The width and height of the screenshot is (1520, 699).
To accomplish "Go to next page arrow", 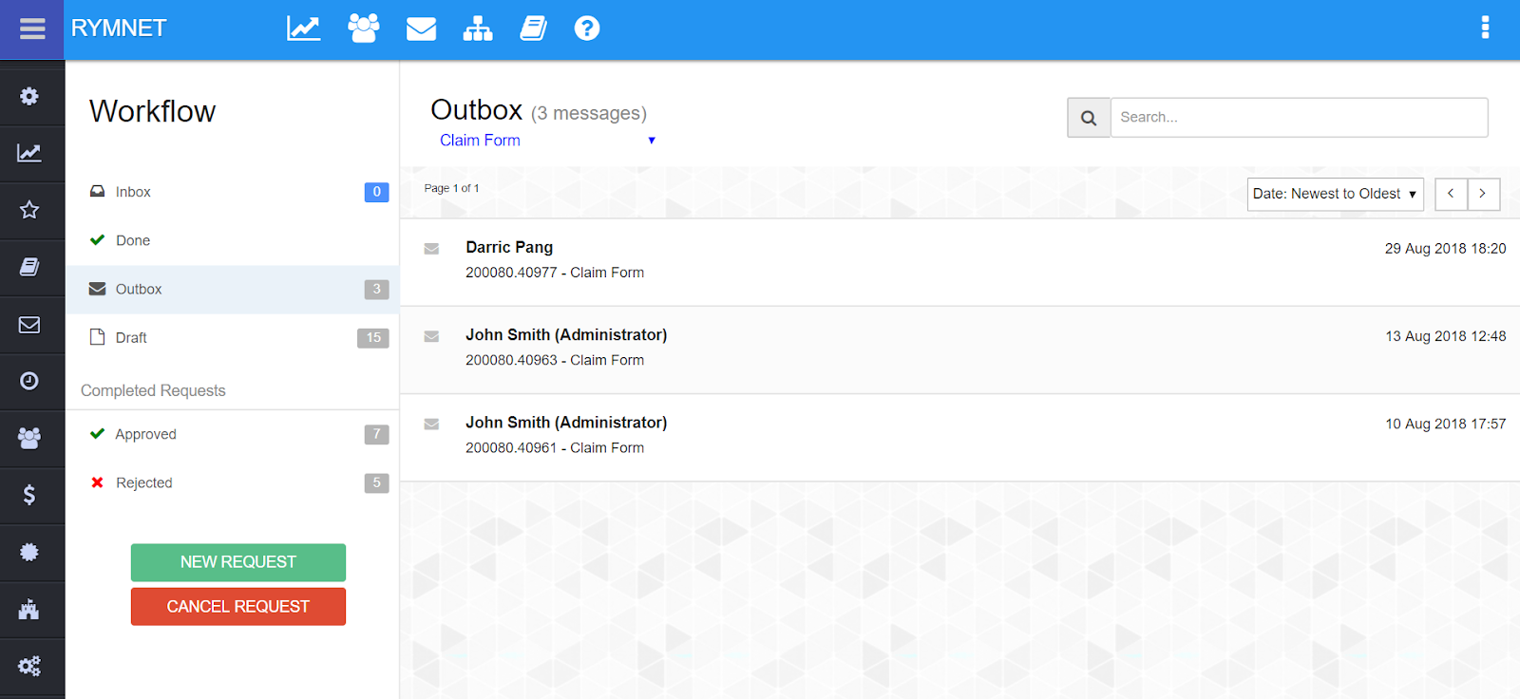I will tap(1483, 194).
